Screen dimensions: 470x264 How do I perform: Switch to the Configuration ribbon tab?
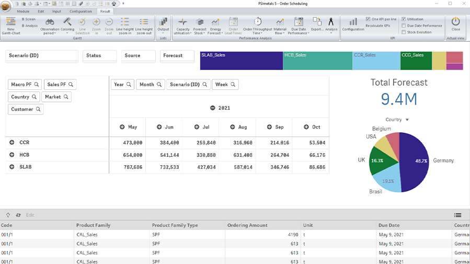tap(81, 11)
